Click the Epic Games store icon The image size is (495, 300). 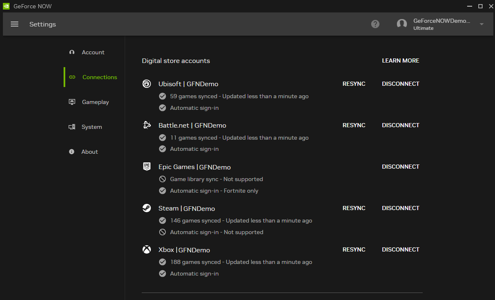coord(146,167)
